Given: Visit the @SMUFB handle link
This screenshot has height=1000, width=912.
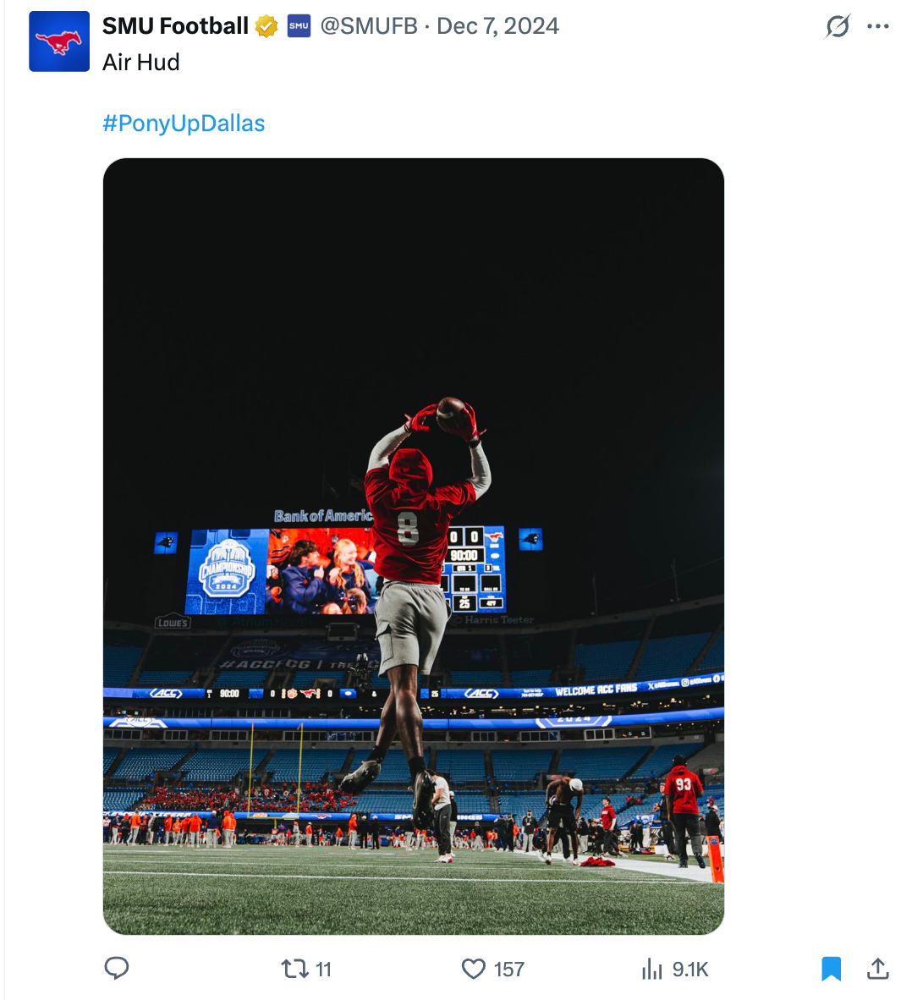Looking at the screenshot, I should tap(369, 26).
